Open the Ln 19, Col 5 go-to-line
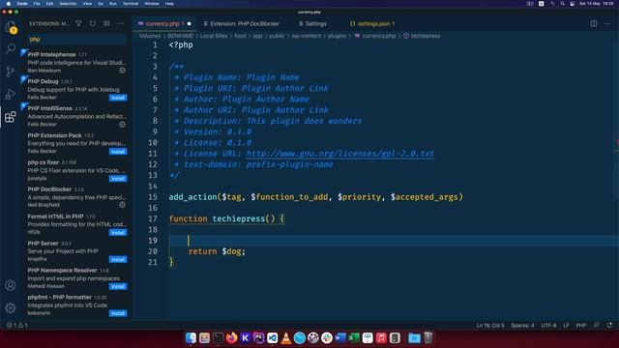 [490, 325]
